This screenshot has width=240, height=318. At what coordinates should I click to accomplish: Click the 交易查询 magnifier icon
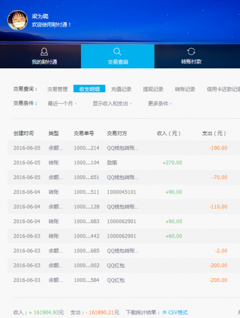[x=118, y=52]
